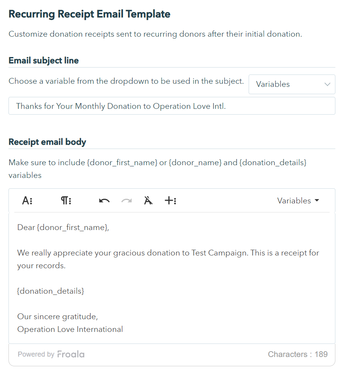The image size is (340, 379).
Task: Clear formatting with the crossed-out A icon
Action: click(148, 201)
